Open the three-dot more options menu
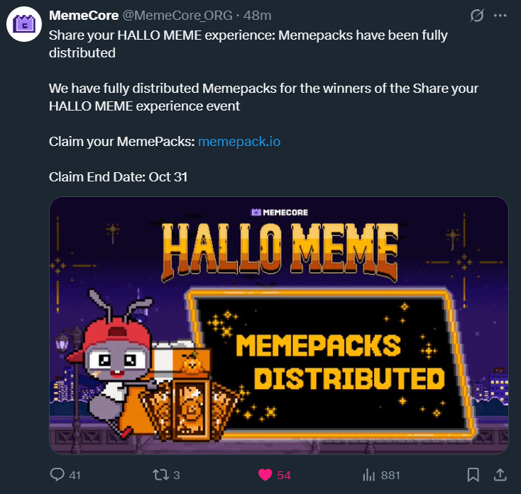Viewport: 521px width, 494px height. [500, 16]
